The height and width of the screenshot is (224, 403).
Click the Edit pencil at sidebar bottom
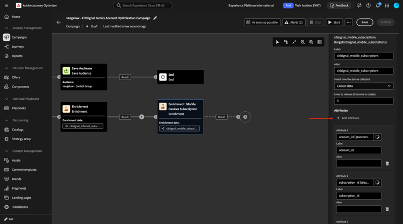coord(5,219)
